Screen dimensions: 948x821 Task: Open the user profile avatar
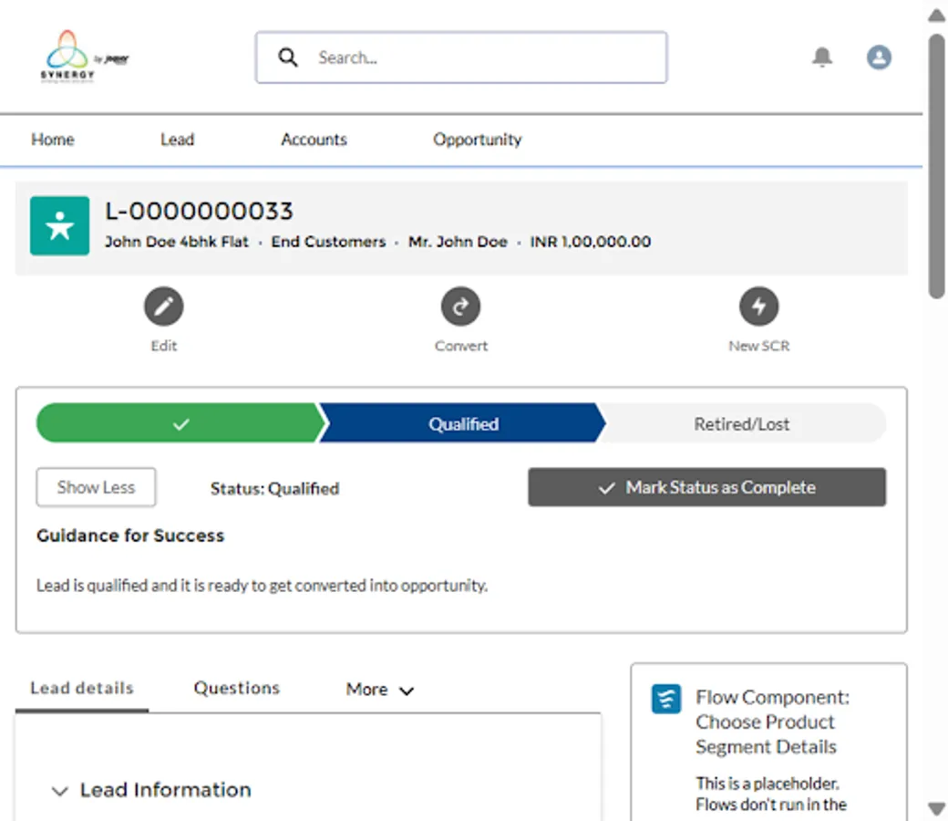click(878, 57)
